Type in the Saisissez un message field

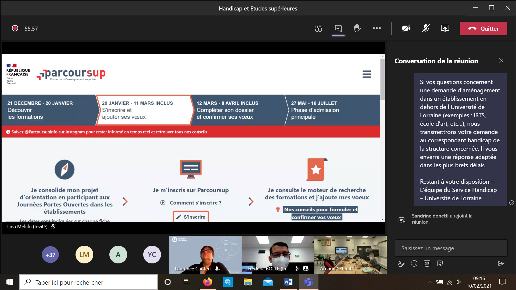click(451, 248)
